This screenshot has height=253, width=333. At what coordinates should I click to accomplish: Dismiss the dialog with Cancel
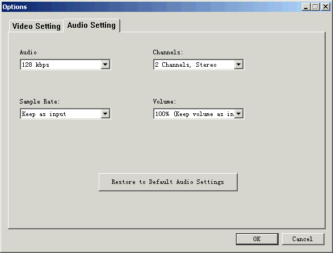303,239
